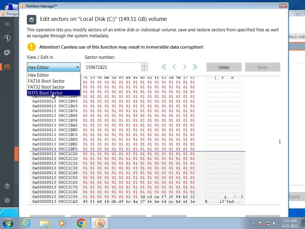Open the hamburger menu in sidebar

pyautogui.click(x=7, y=24)
